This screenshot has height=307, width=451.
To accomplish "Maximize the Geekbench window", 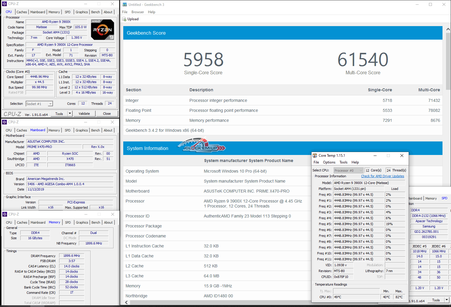I will (430, 4).
